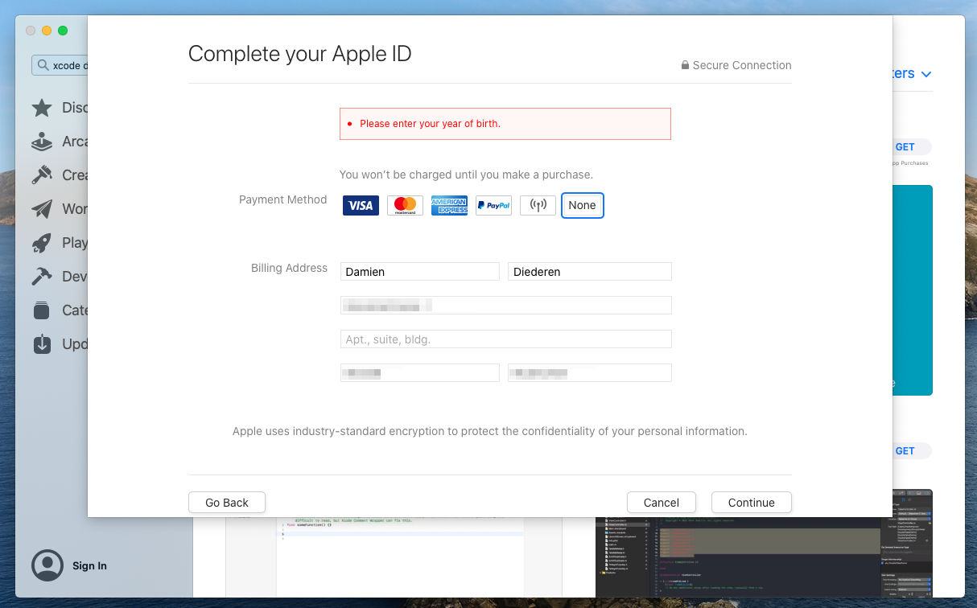Select None as payment method
The width and height of the screenshot is (977, 608).
click(x=582, y=206)
